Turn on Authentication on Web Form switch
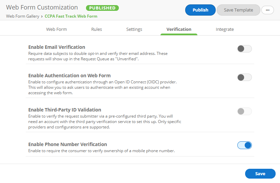Viewport: 280px width, 183px height. [244, 77]
